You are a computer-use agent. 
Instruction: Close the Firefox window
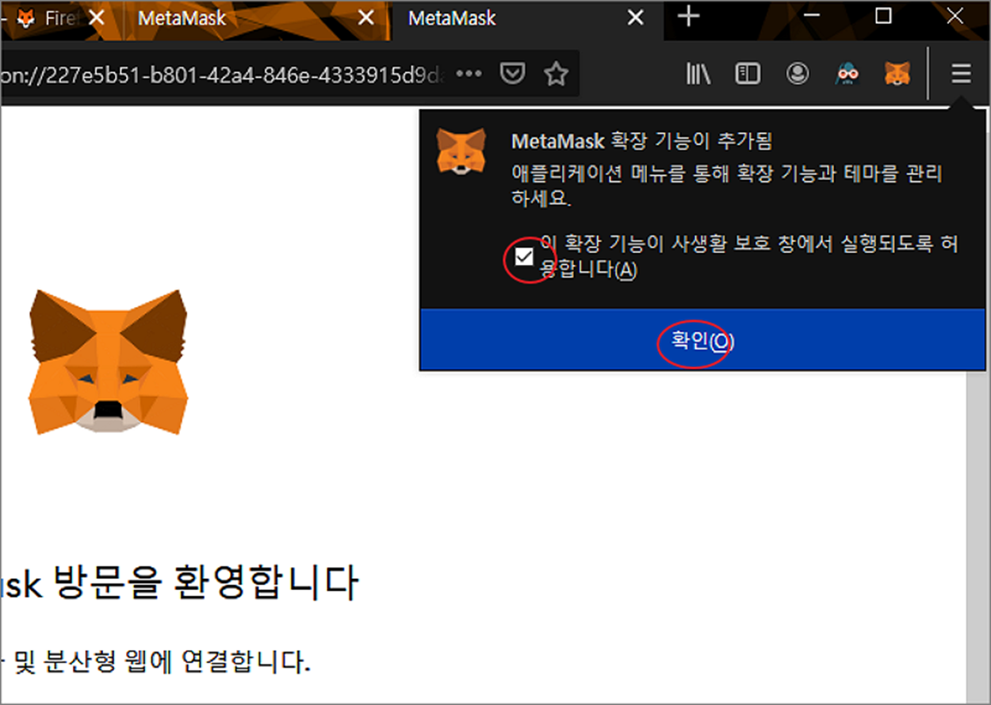955,16
